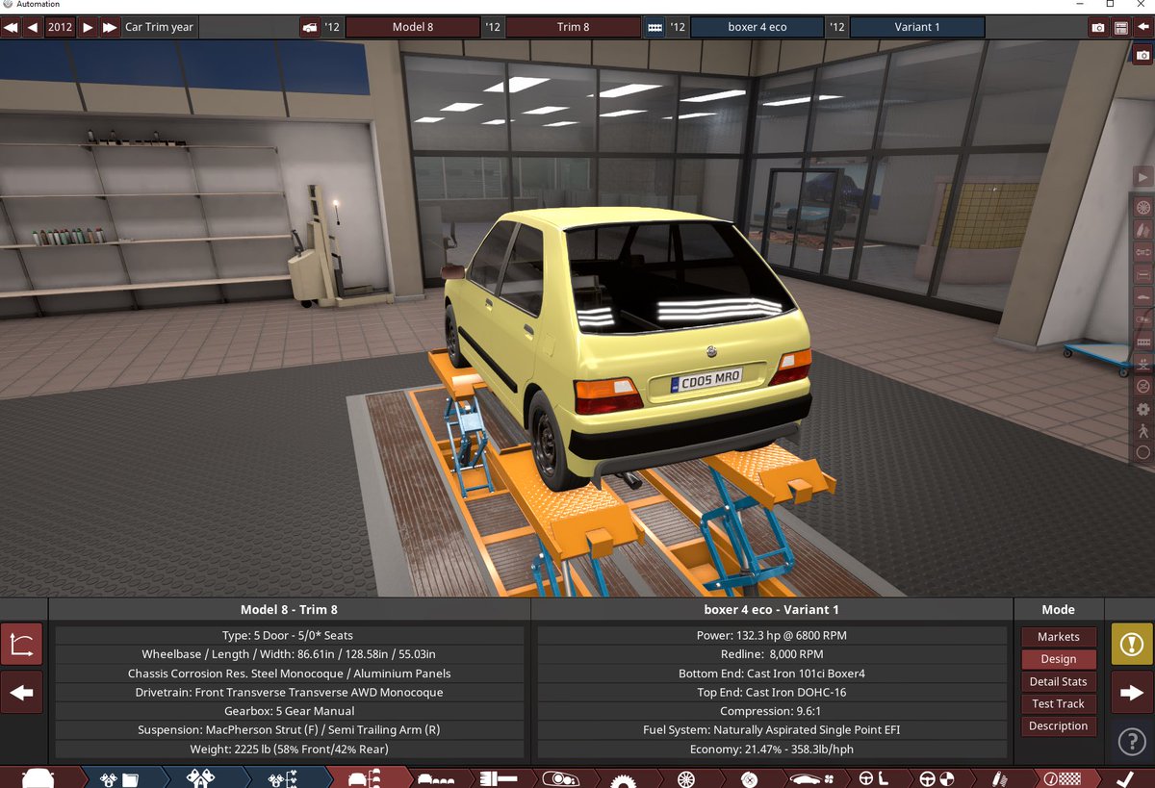Open Detail Stats mode
This screenshot has height=788, width=1155.
[x=1059, y=681]
